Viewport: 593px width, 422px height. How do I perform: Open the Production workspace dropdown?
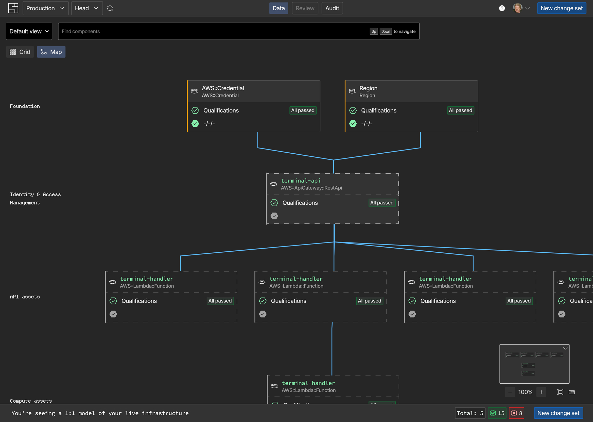click(x=45, y=8)
